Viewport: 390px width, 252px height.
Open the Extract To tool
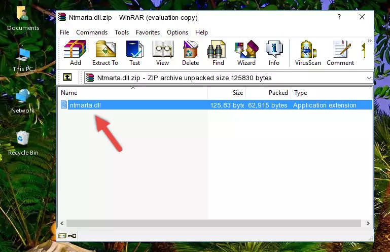pos(105,53)
